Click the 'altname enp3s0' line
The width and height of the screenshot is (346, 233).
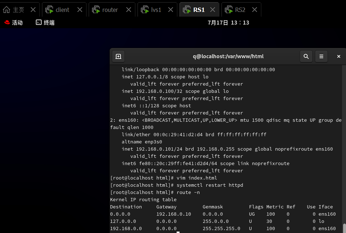click(142, 142)
